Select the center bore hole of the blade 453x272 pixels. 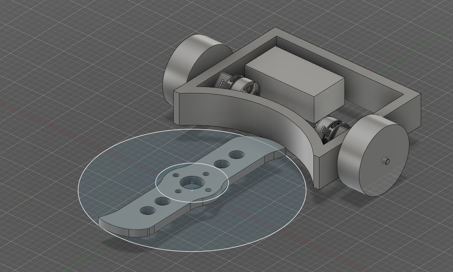pyautogui.click(x=192, y=183)
